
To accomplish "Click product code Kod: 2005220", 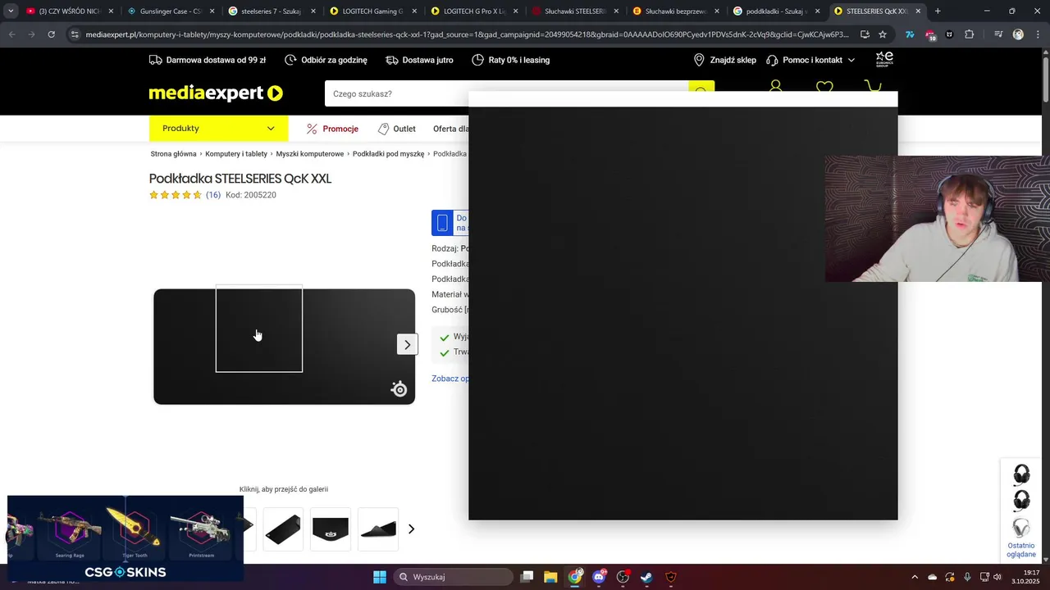I will tap(251, 195).
